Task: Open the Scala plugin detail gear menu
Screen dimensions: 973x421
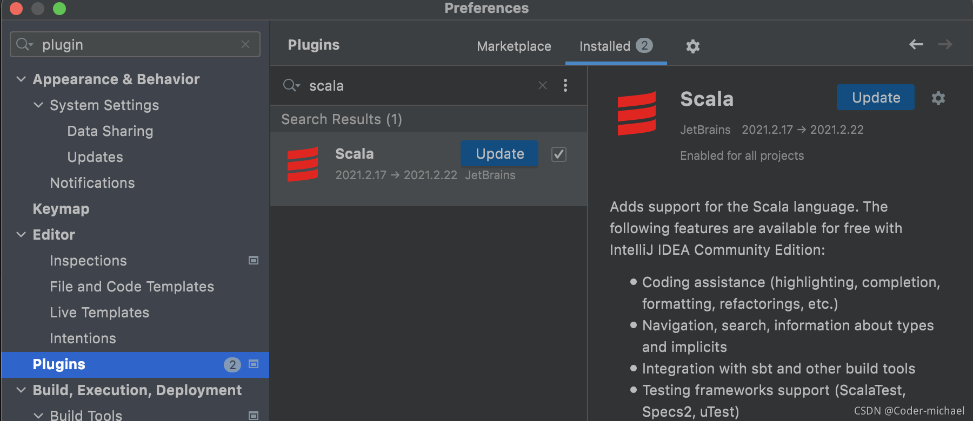Action: pyautogui.click(x=938, y=98)
